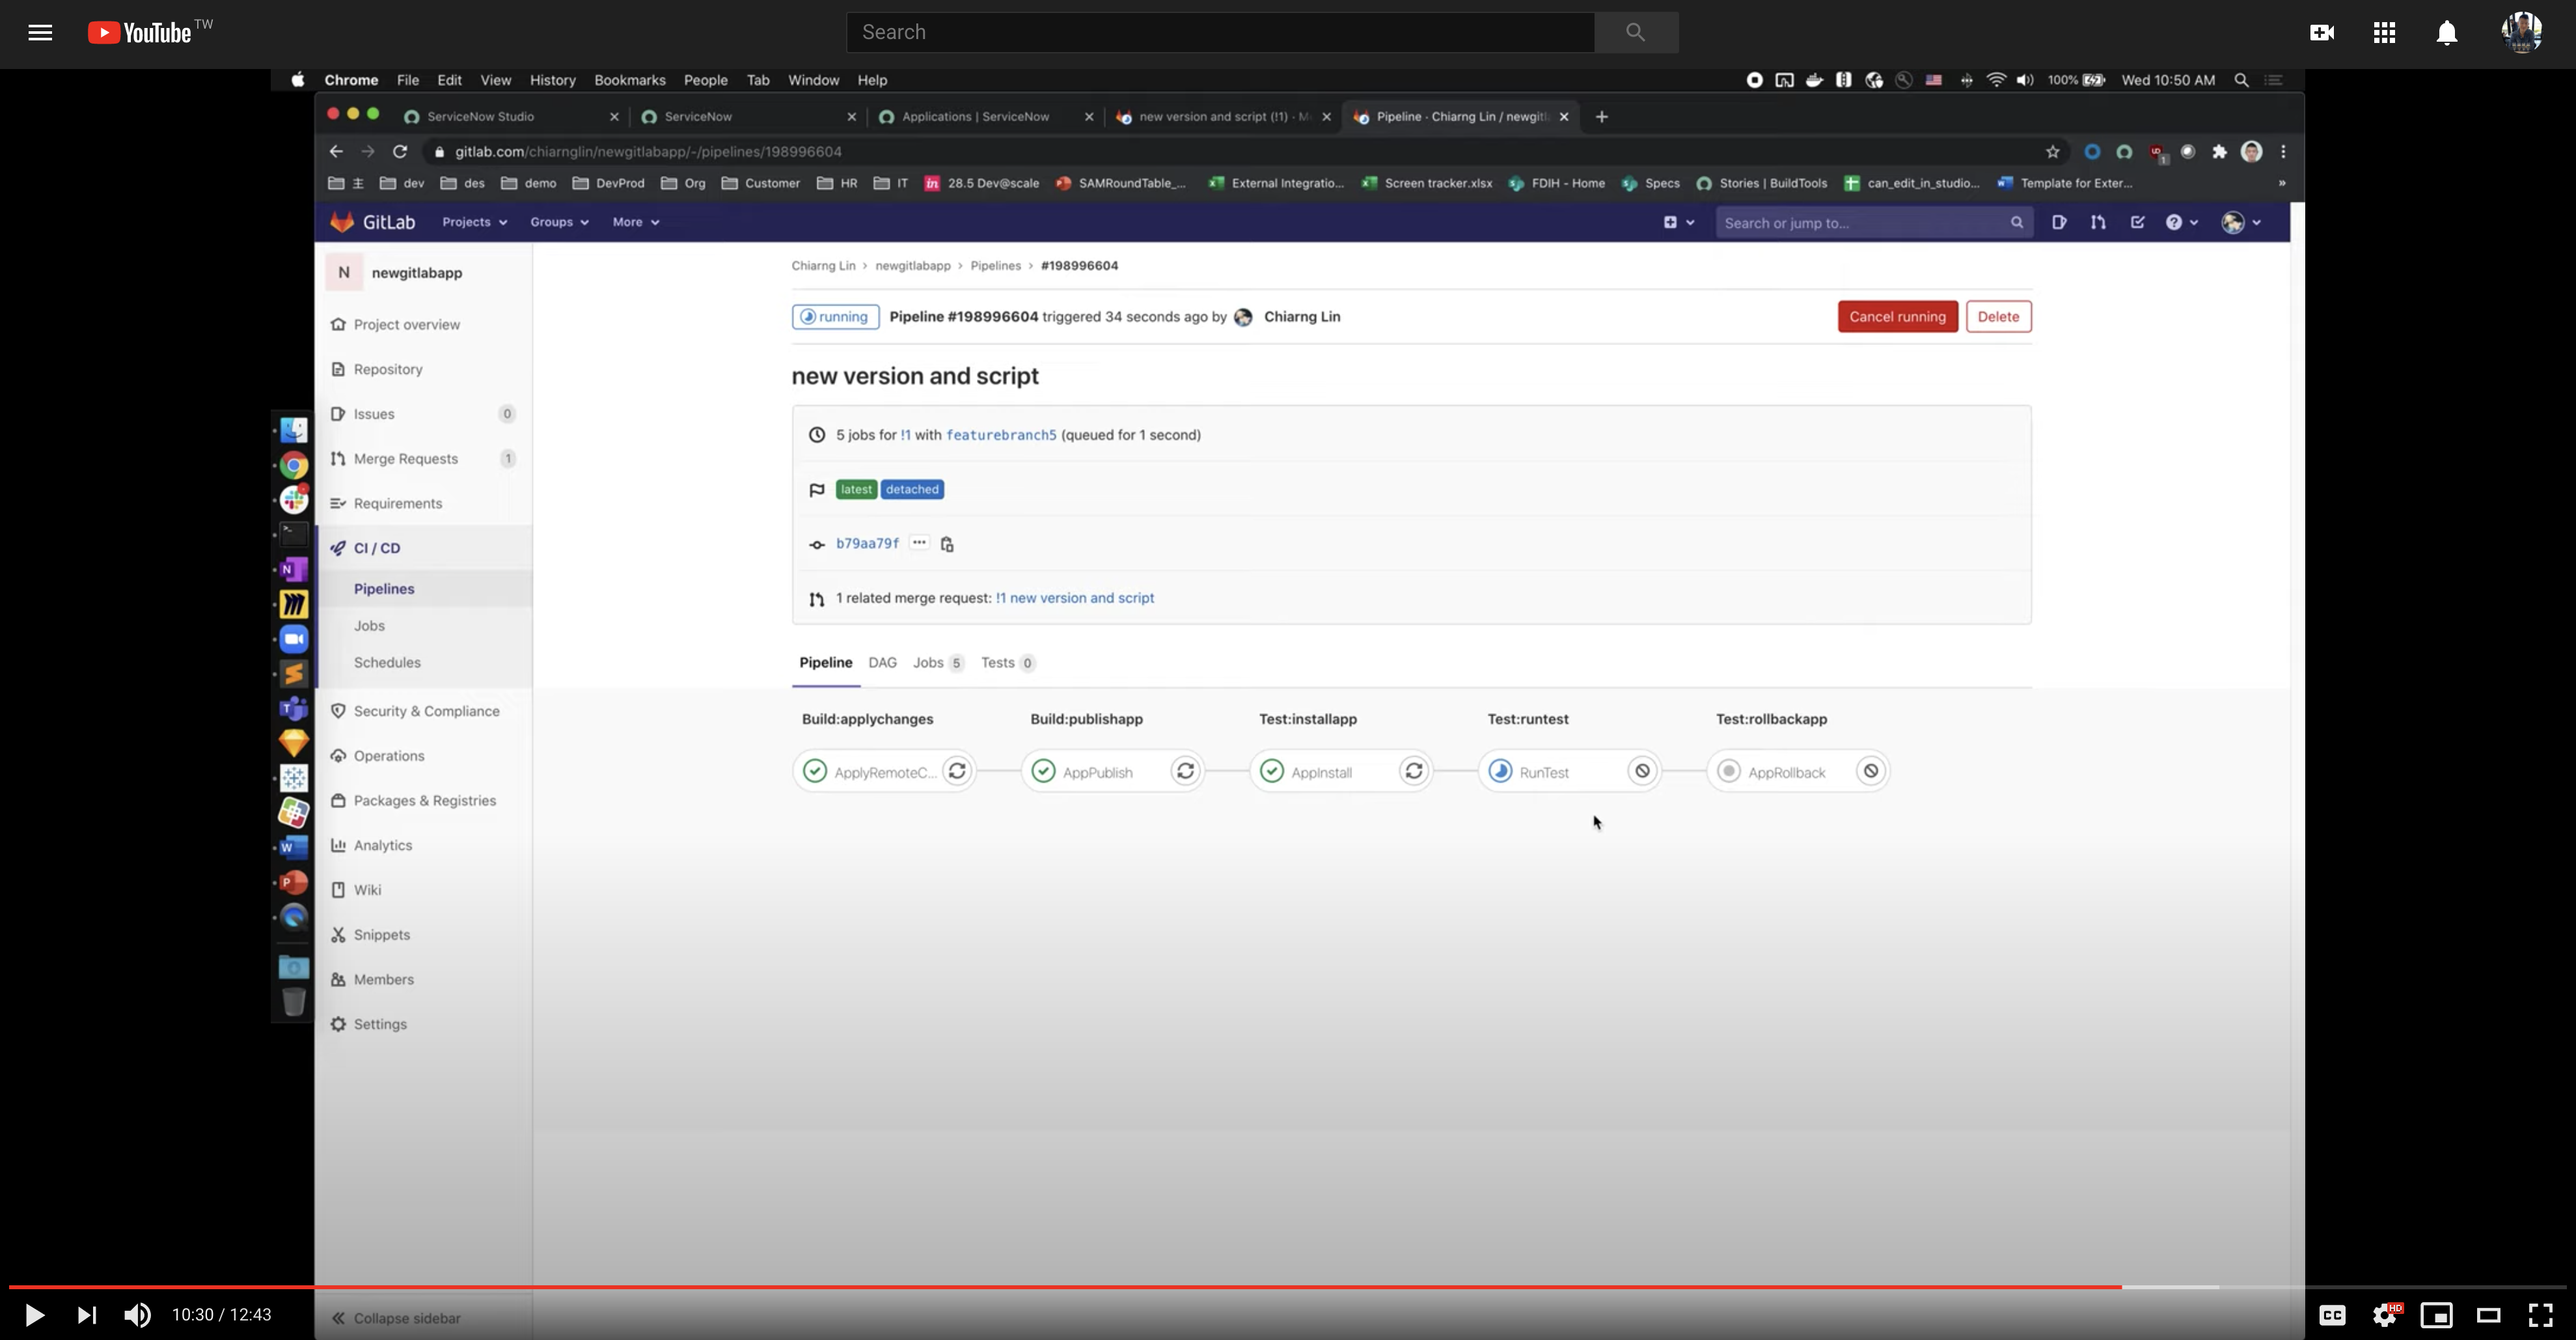
Task: Switch to the DAG tab
Action: (882, 662)
